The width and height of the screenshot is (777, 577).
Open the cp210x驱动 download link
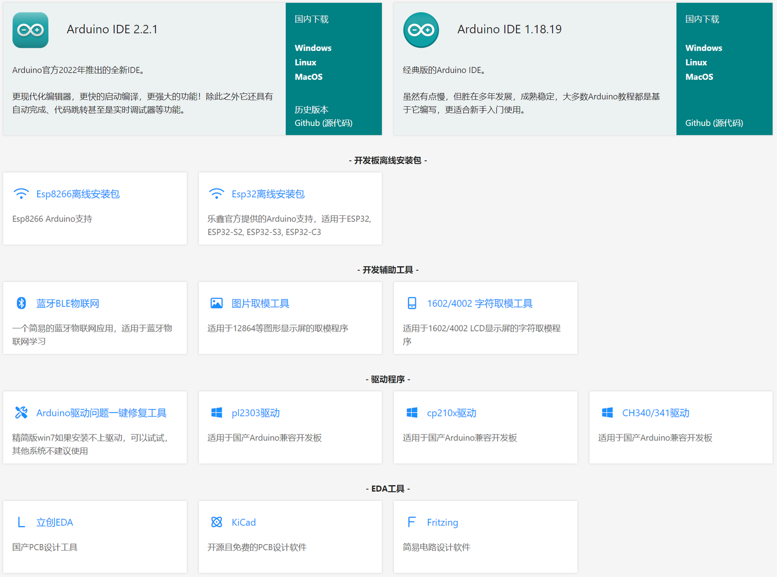click(451, 412)
